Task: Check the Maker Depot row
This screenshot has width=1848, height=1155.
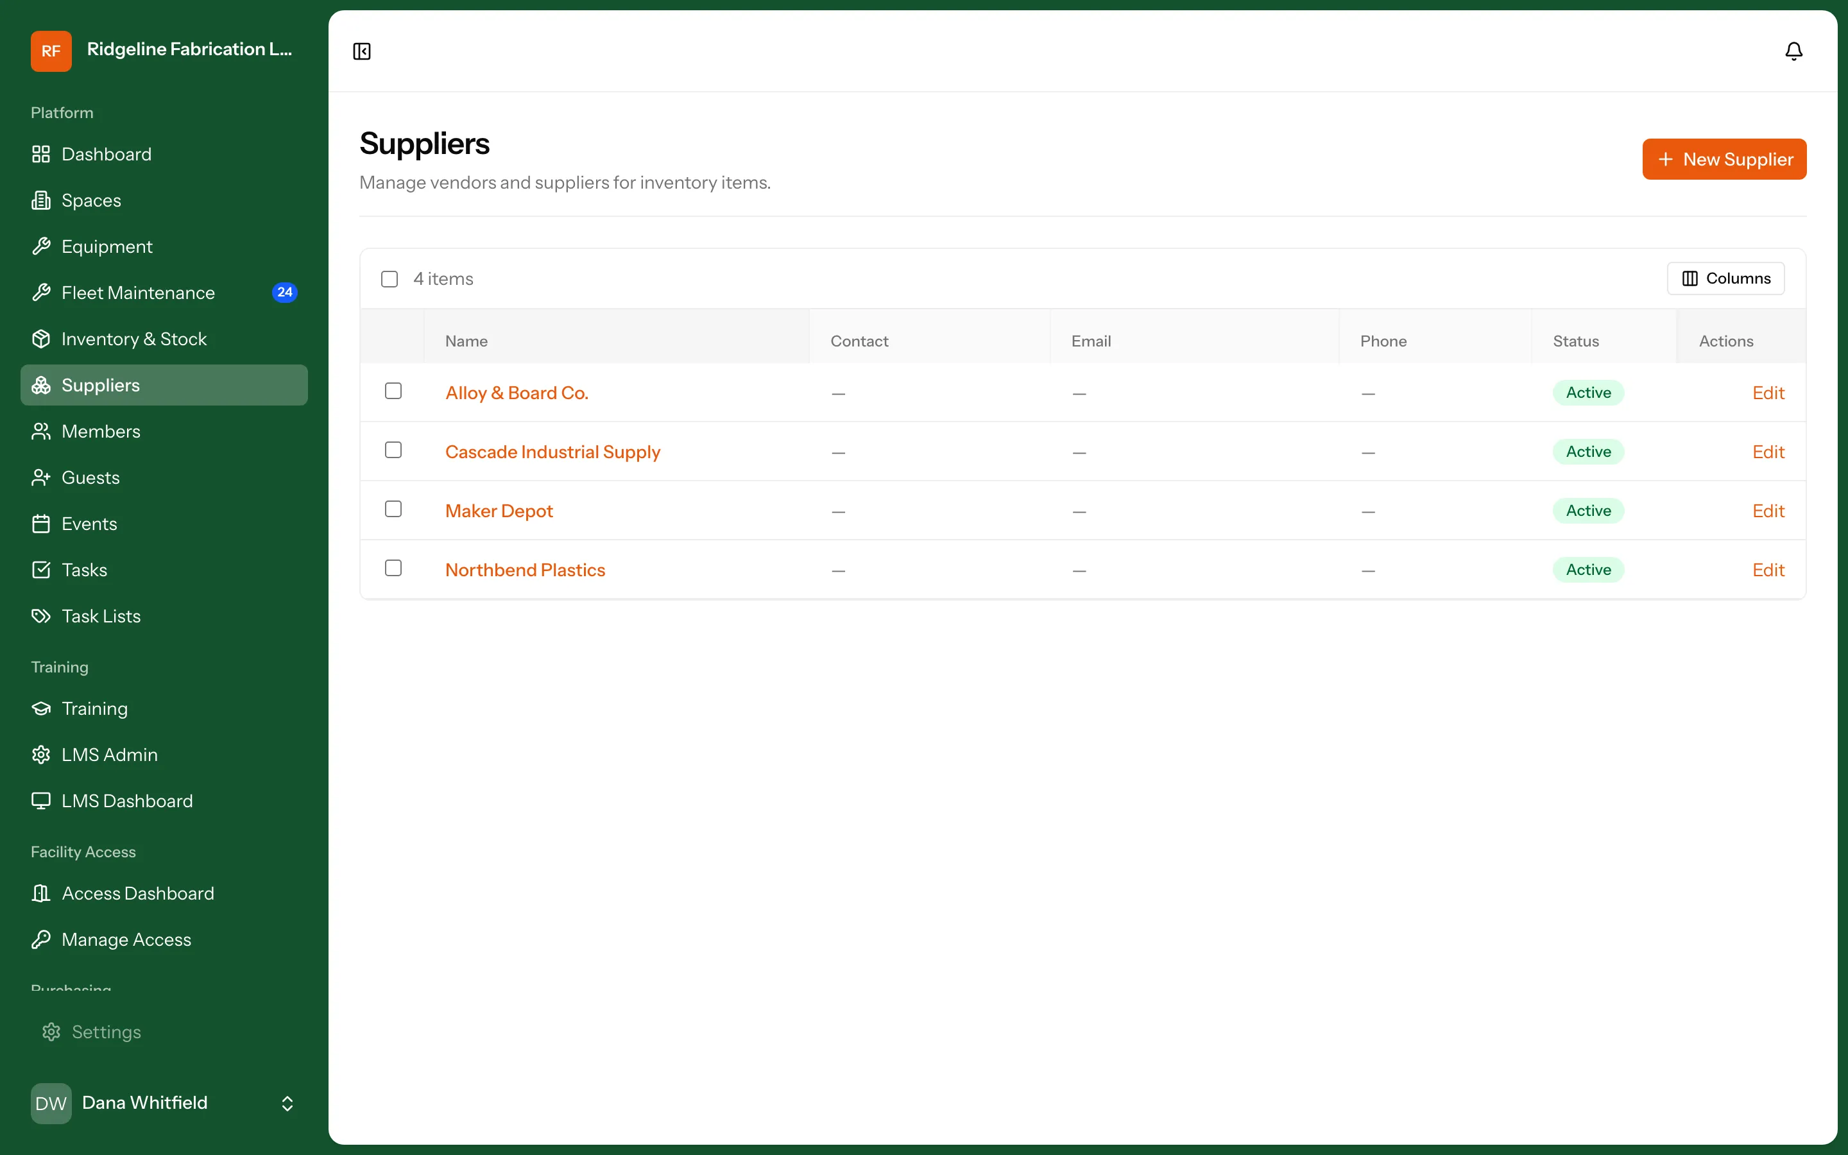Action: (x=393, y=509)
